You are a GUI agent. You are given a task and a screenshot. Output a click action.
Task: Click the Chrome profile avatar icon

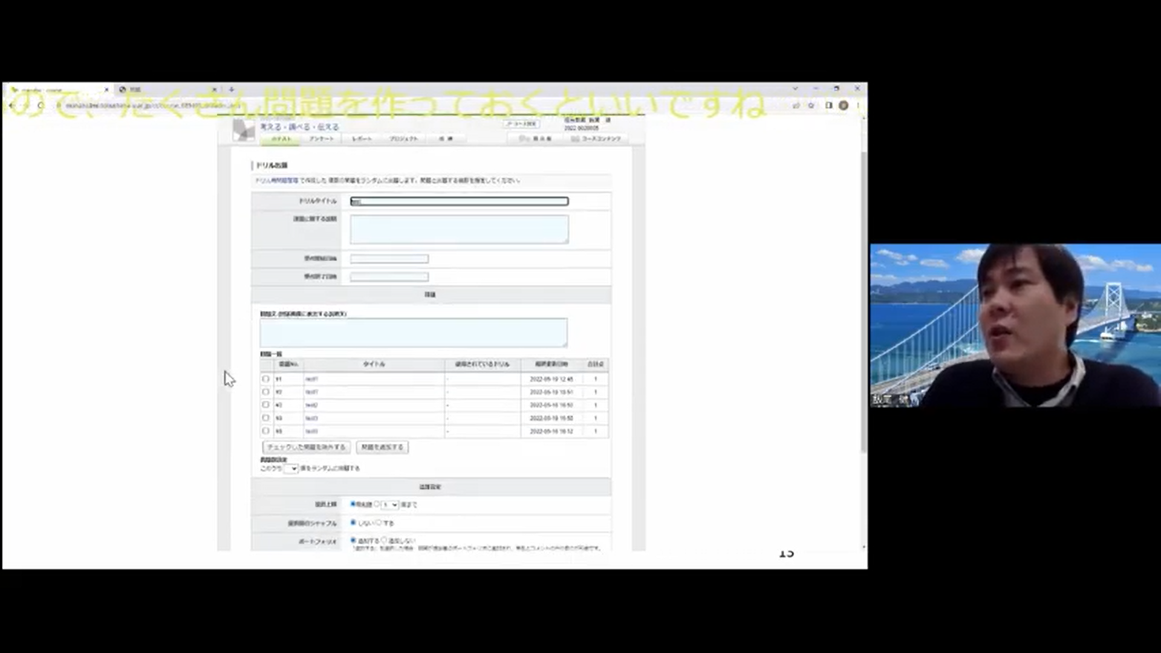pos(844,105)
